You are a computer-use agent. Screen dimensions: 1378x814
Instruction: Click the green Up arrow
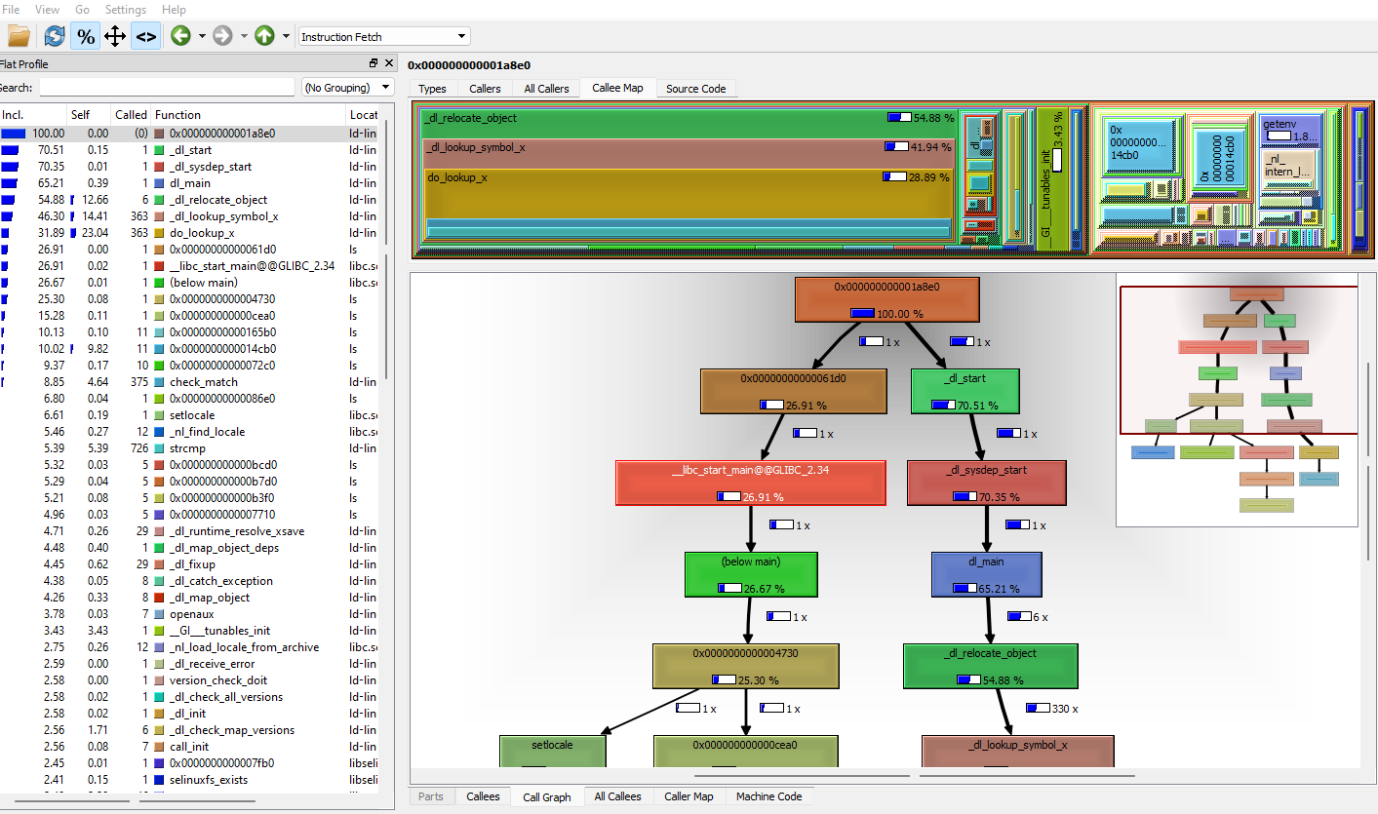264,36
